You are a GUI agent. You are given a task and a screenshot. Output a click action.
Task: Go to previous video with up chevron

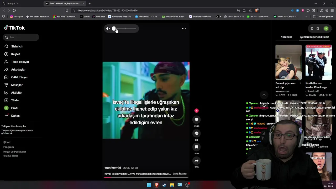[x=264, y=95]
